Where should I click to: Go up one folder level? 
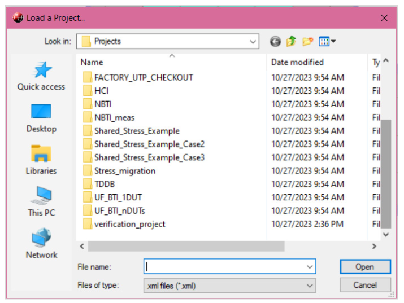pyautogui.click(x=291, y=41)
